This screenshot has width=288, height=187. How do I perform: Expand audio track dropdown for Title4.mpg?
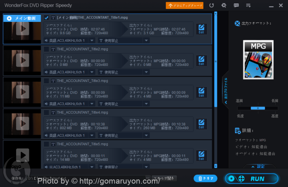coord(92,135)
